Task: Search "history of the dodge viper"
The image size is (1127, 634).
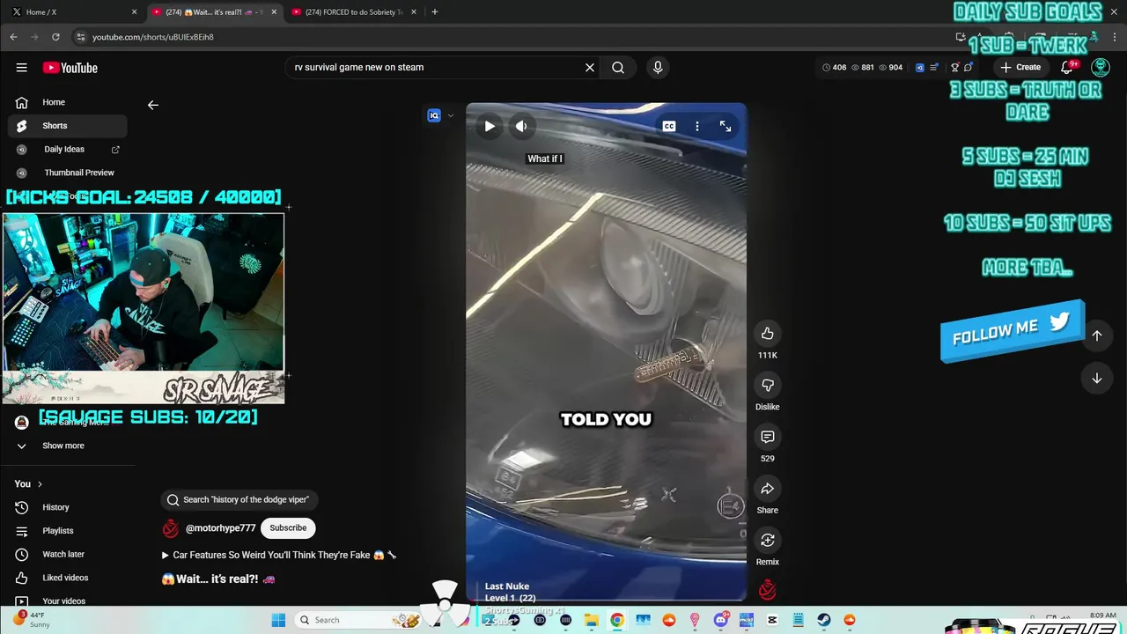Action: 239,499
